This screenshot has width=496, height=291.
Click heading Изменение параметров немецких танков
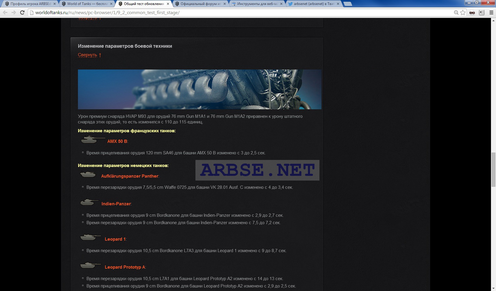point(123,166)
